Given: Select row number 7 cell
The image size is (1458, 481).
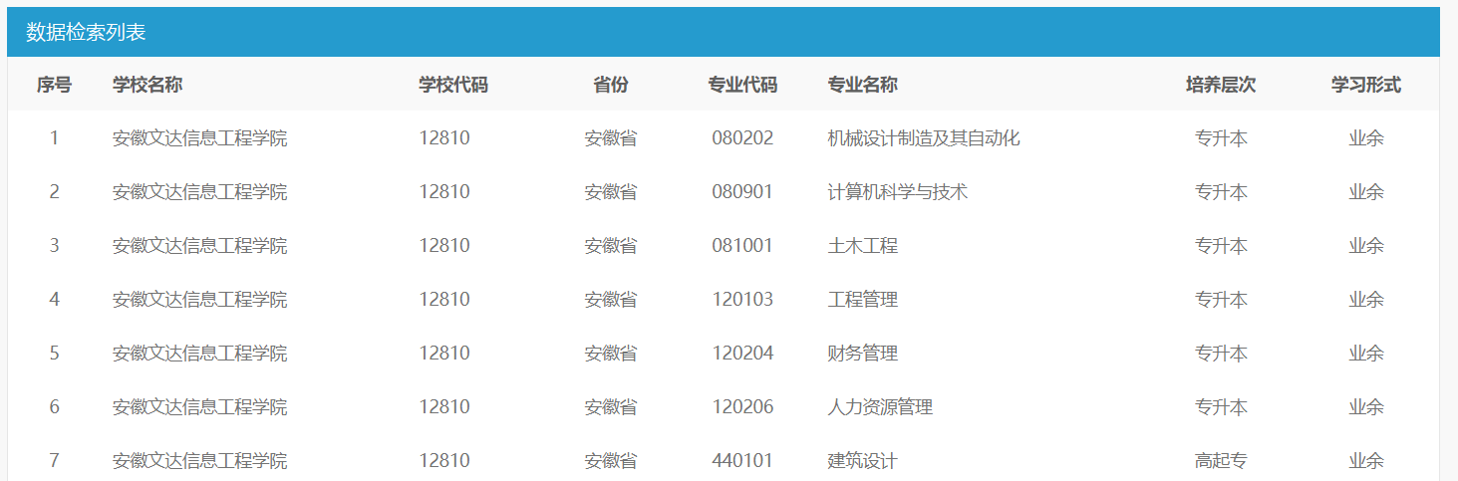Looking at the screenshot, I should 54,461.
